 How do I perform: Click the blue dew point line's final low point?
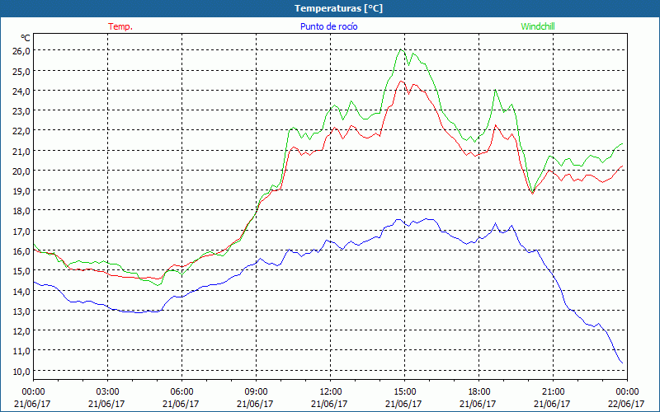coord(622,363)
